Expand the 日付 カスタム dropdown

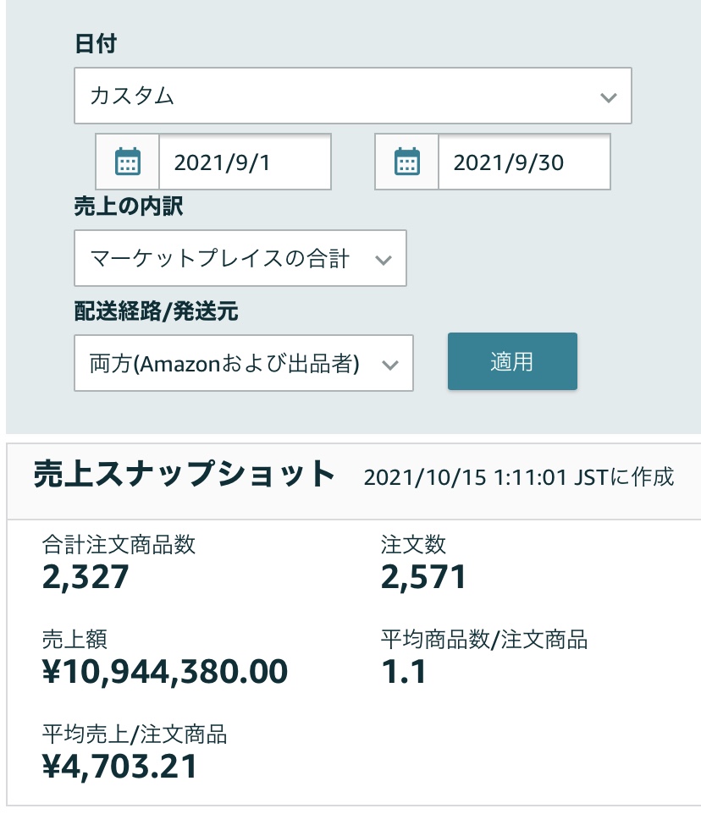(352, 96)
